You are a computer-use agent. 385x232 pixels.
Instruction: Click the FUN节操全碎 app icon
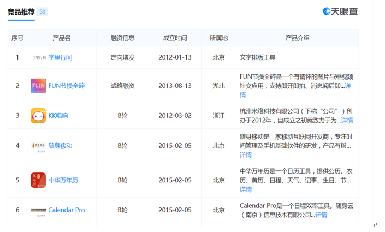point(38,86)
